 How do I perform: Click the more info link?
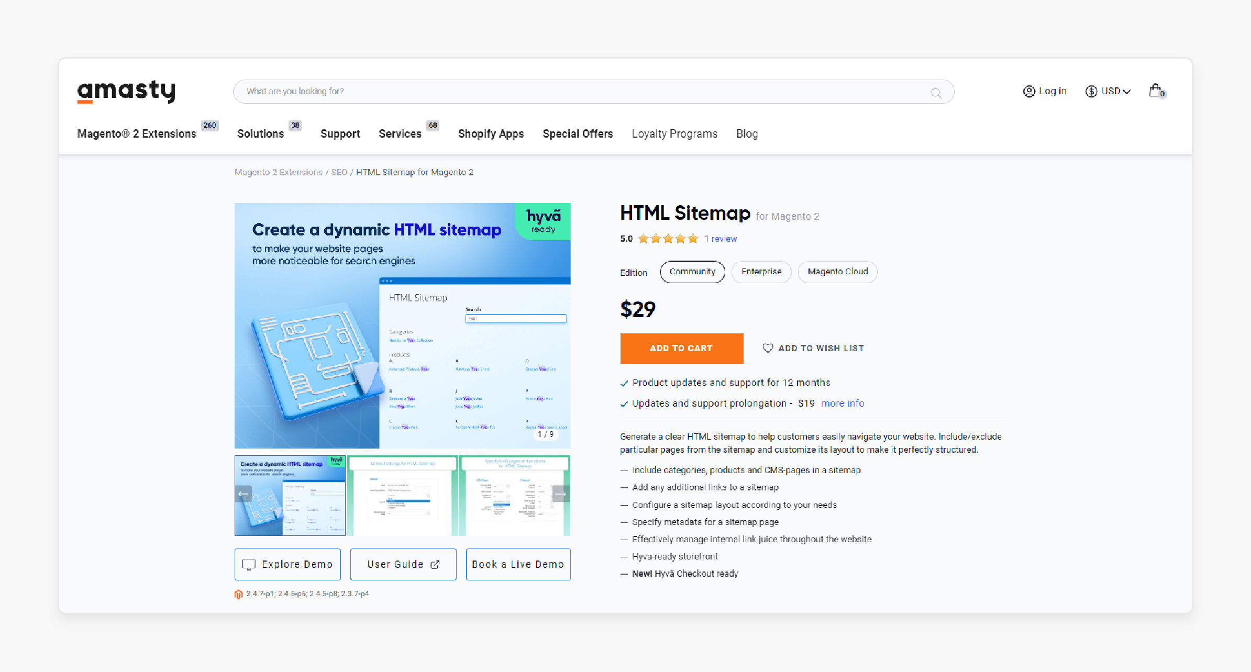click(x=843, y=404)
